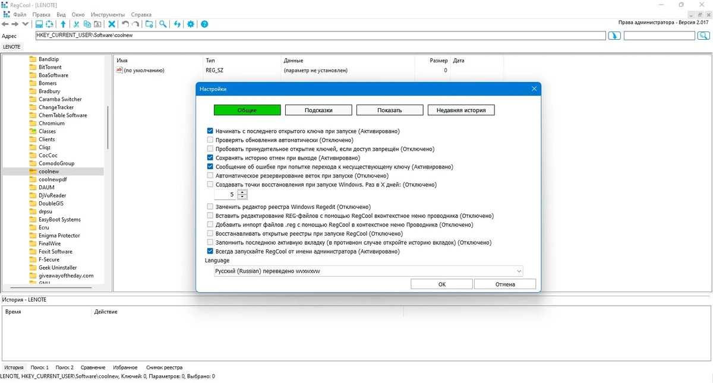Open the Инструменты menu
Screen dimensions: 713x383
point(108,14)
